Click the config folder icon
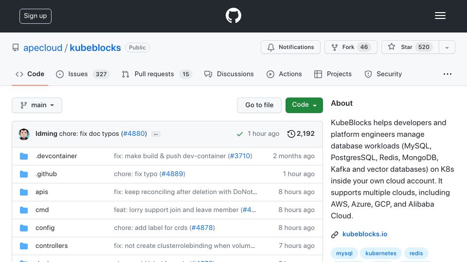The width and height of the screenshot is (467, 262). [x=24, y=228]
